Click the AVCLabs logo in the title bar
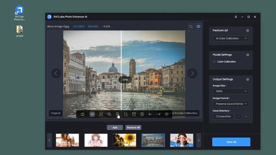This screenshot has height=155, width=276. click(49, 17)
